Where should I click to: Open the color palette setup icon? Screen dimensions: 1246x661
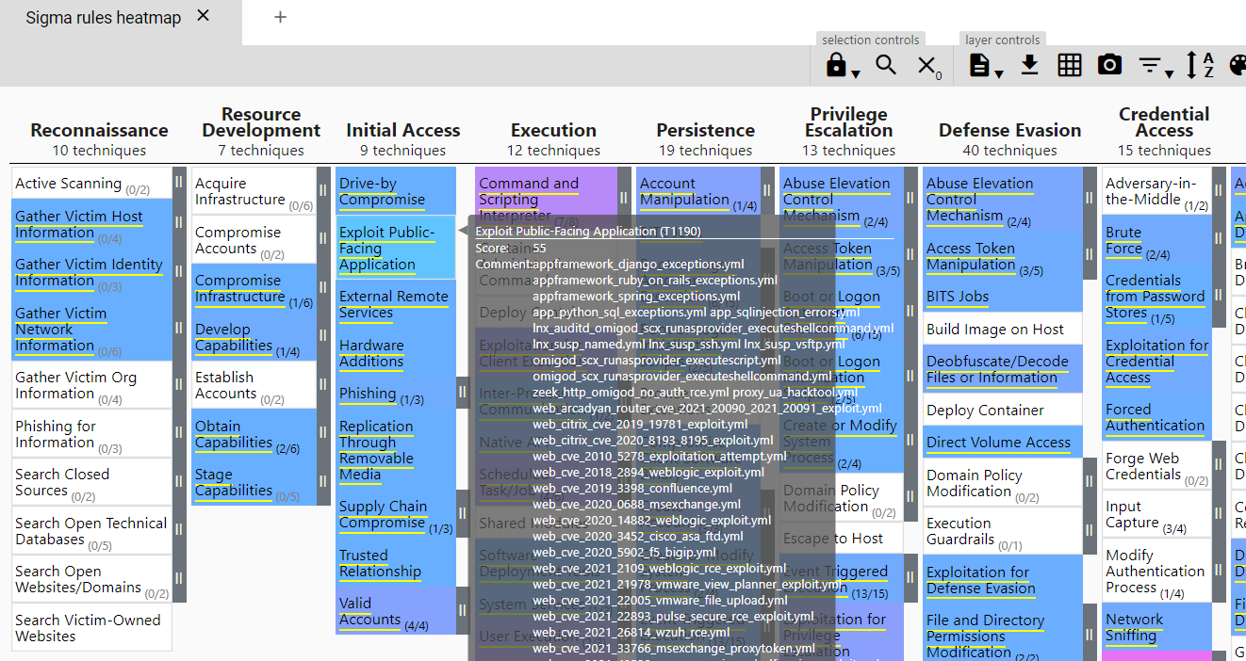tap(1238, 65)
